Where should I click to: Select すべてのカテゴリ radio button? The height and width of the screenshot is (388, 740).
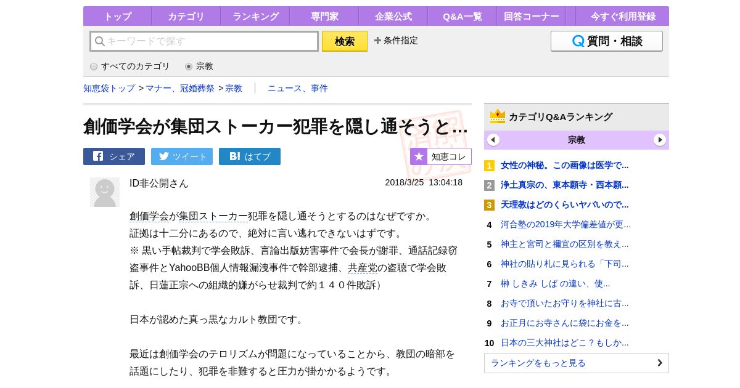click(x=94, y=67)
